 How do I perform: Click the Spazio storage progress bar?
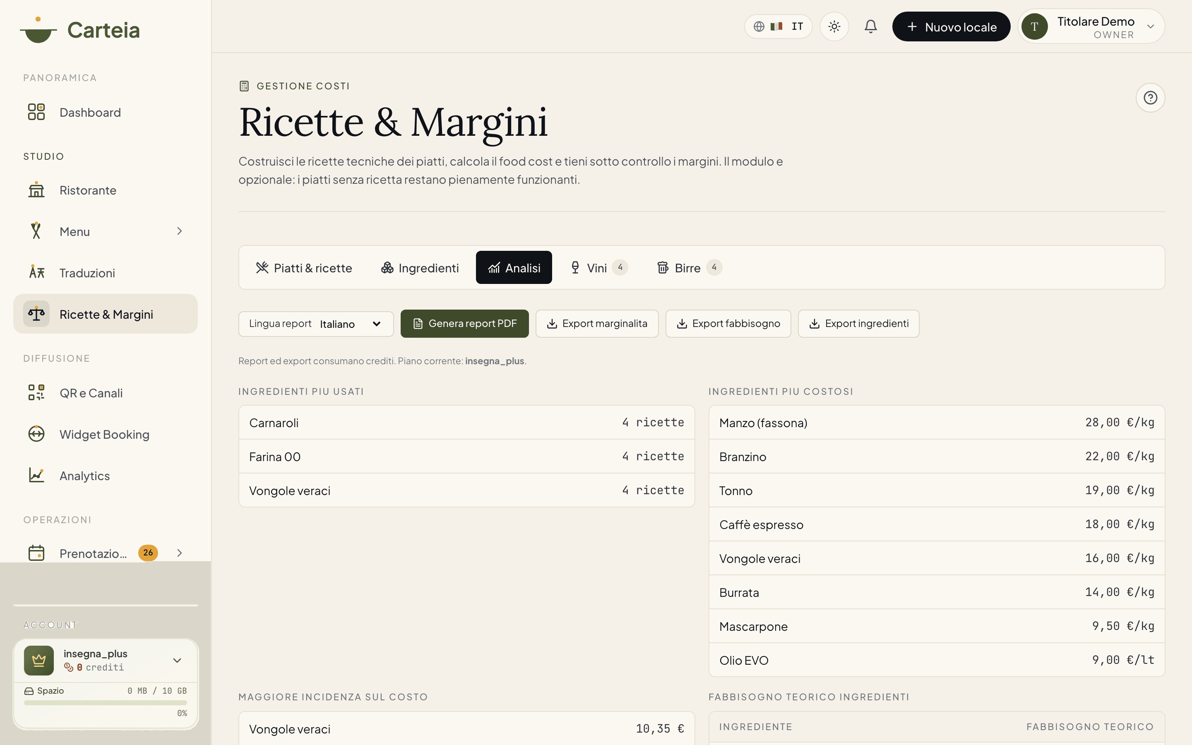(106, 703)
